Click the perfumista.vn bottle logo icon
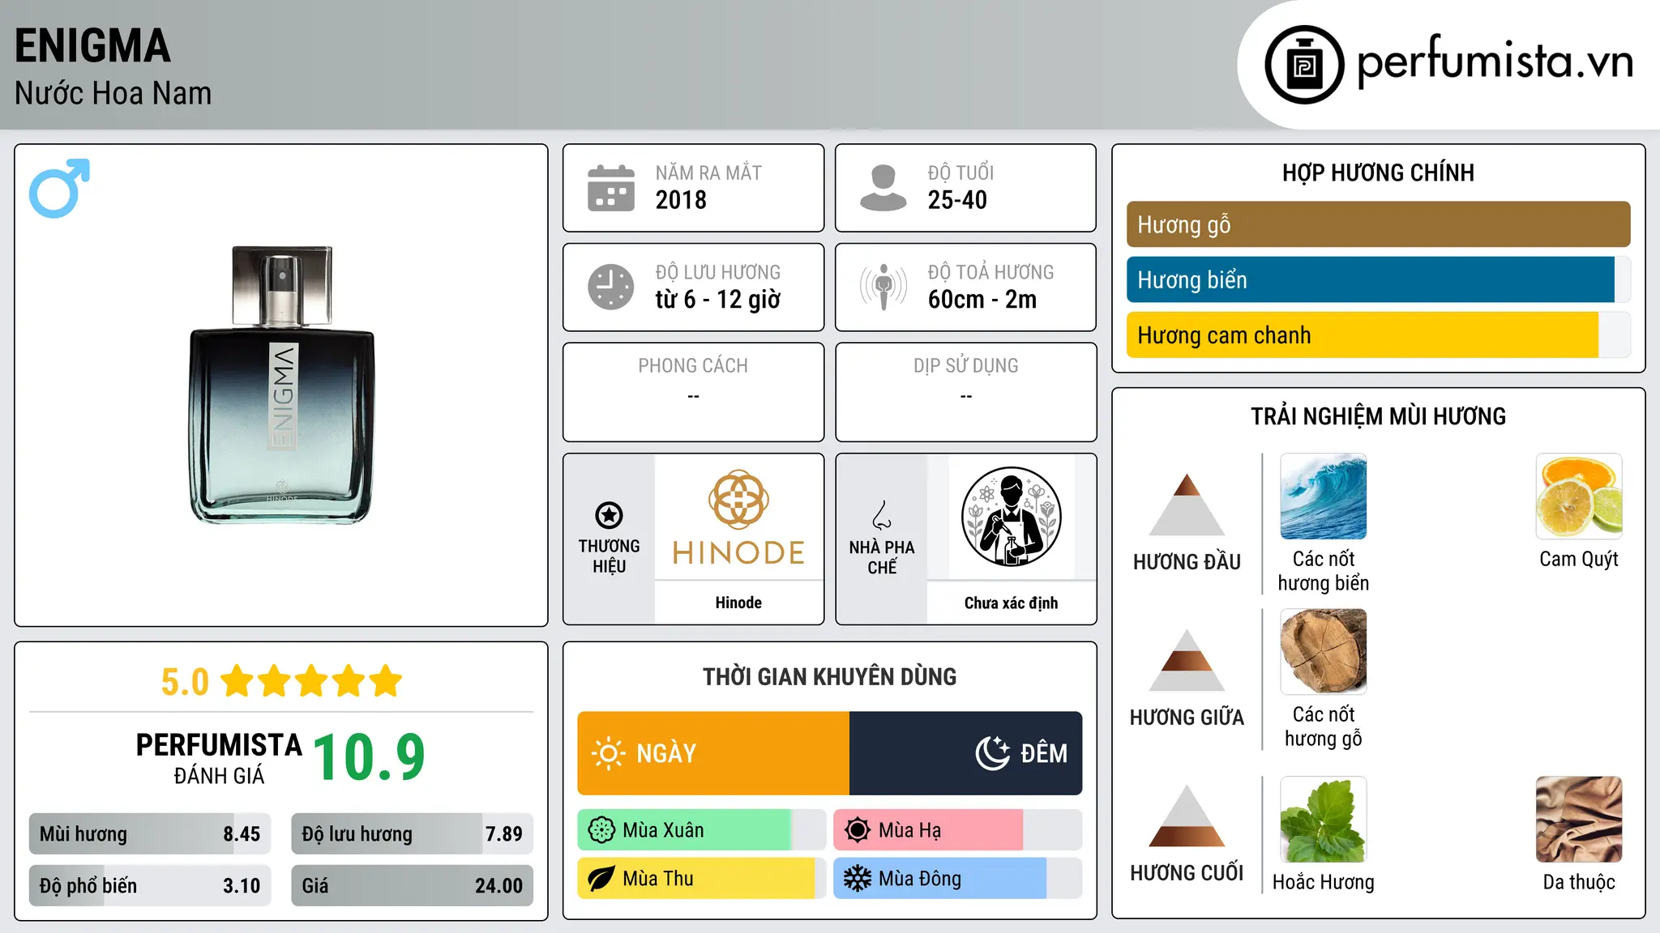The width and height of the screenshot is (1660, 933). click(1304, 65)
